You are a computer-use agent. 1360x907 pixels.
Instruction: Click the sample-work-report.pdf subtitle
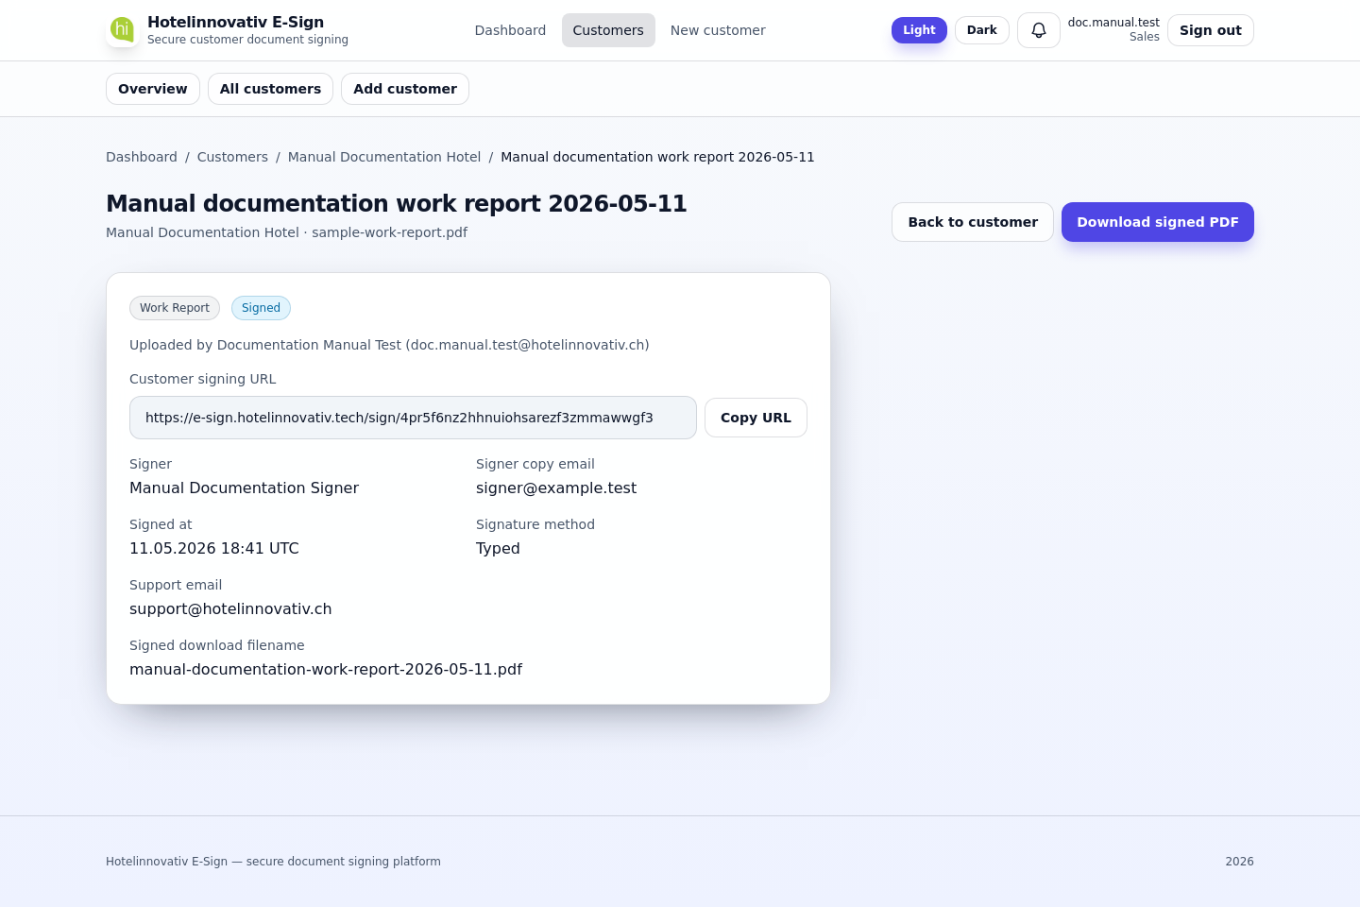point(389,232)
